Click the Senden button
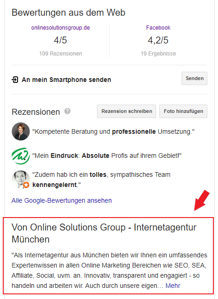The height and width of the screenshot is (299, 218). pos(194,78)
